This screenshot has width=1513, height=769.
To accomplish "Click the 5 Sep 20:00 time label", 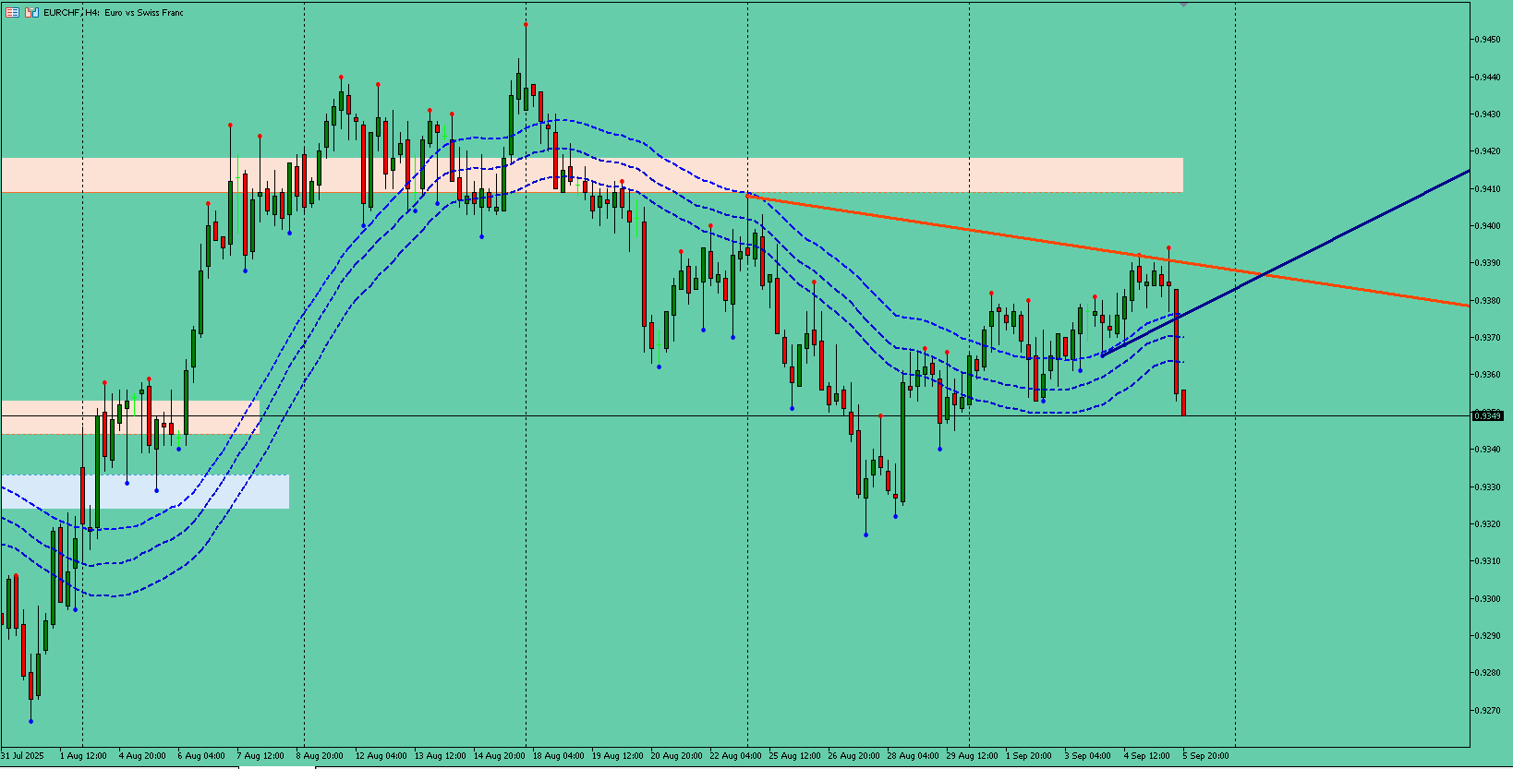I will 1205,755.
